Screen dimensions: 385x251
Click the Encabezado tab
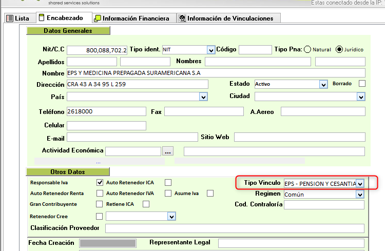point(61,18)
